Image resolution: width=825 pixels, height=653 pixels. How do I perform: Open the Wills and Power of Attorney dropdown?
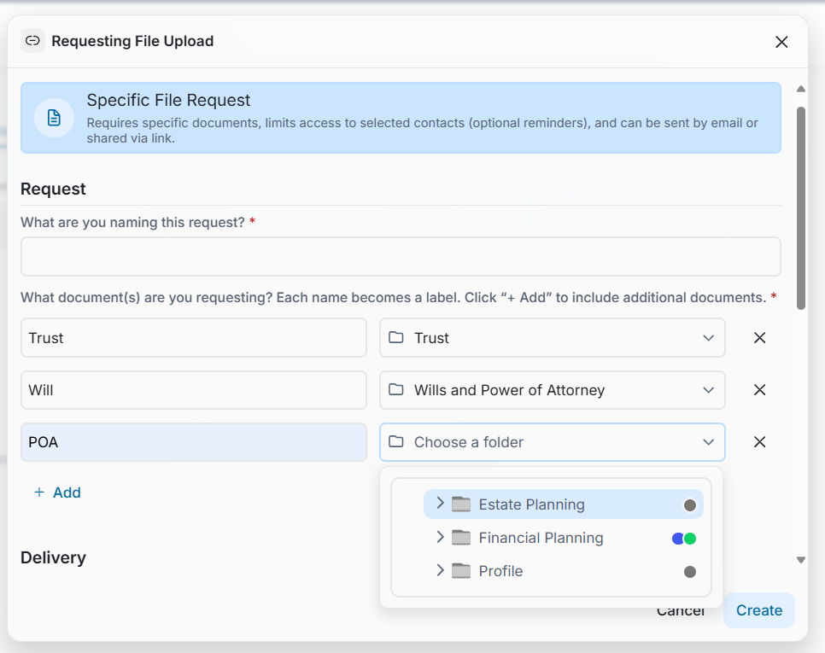pyautogui.click(x=553, y=390)
